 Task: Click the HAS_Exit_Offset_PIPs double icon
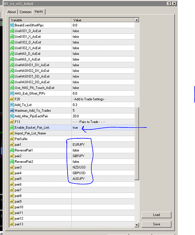tap(12, 94)
